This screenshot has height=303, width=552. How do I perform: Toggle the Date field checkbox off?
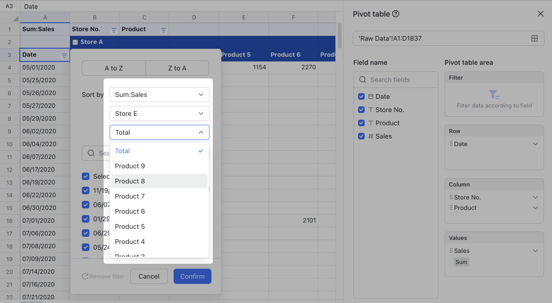361,96
